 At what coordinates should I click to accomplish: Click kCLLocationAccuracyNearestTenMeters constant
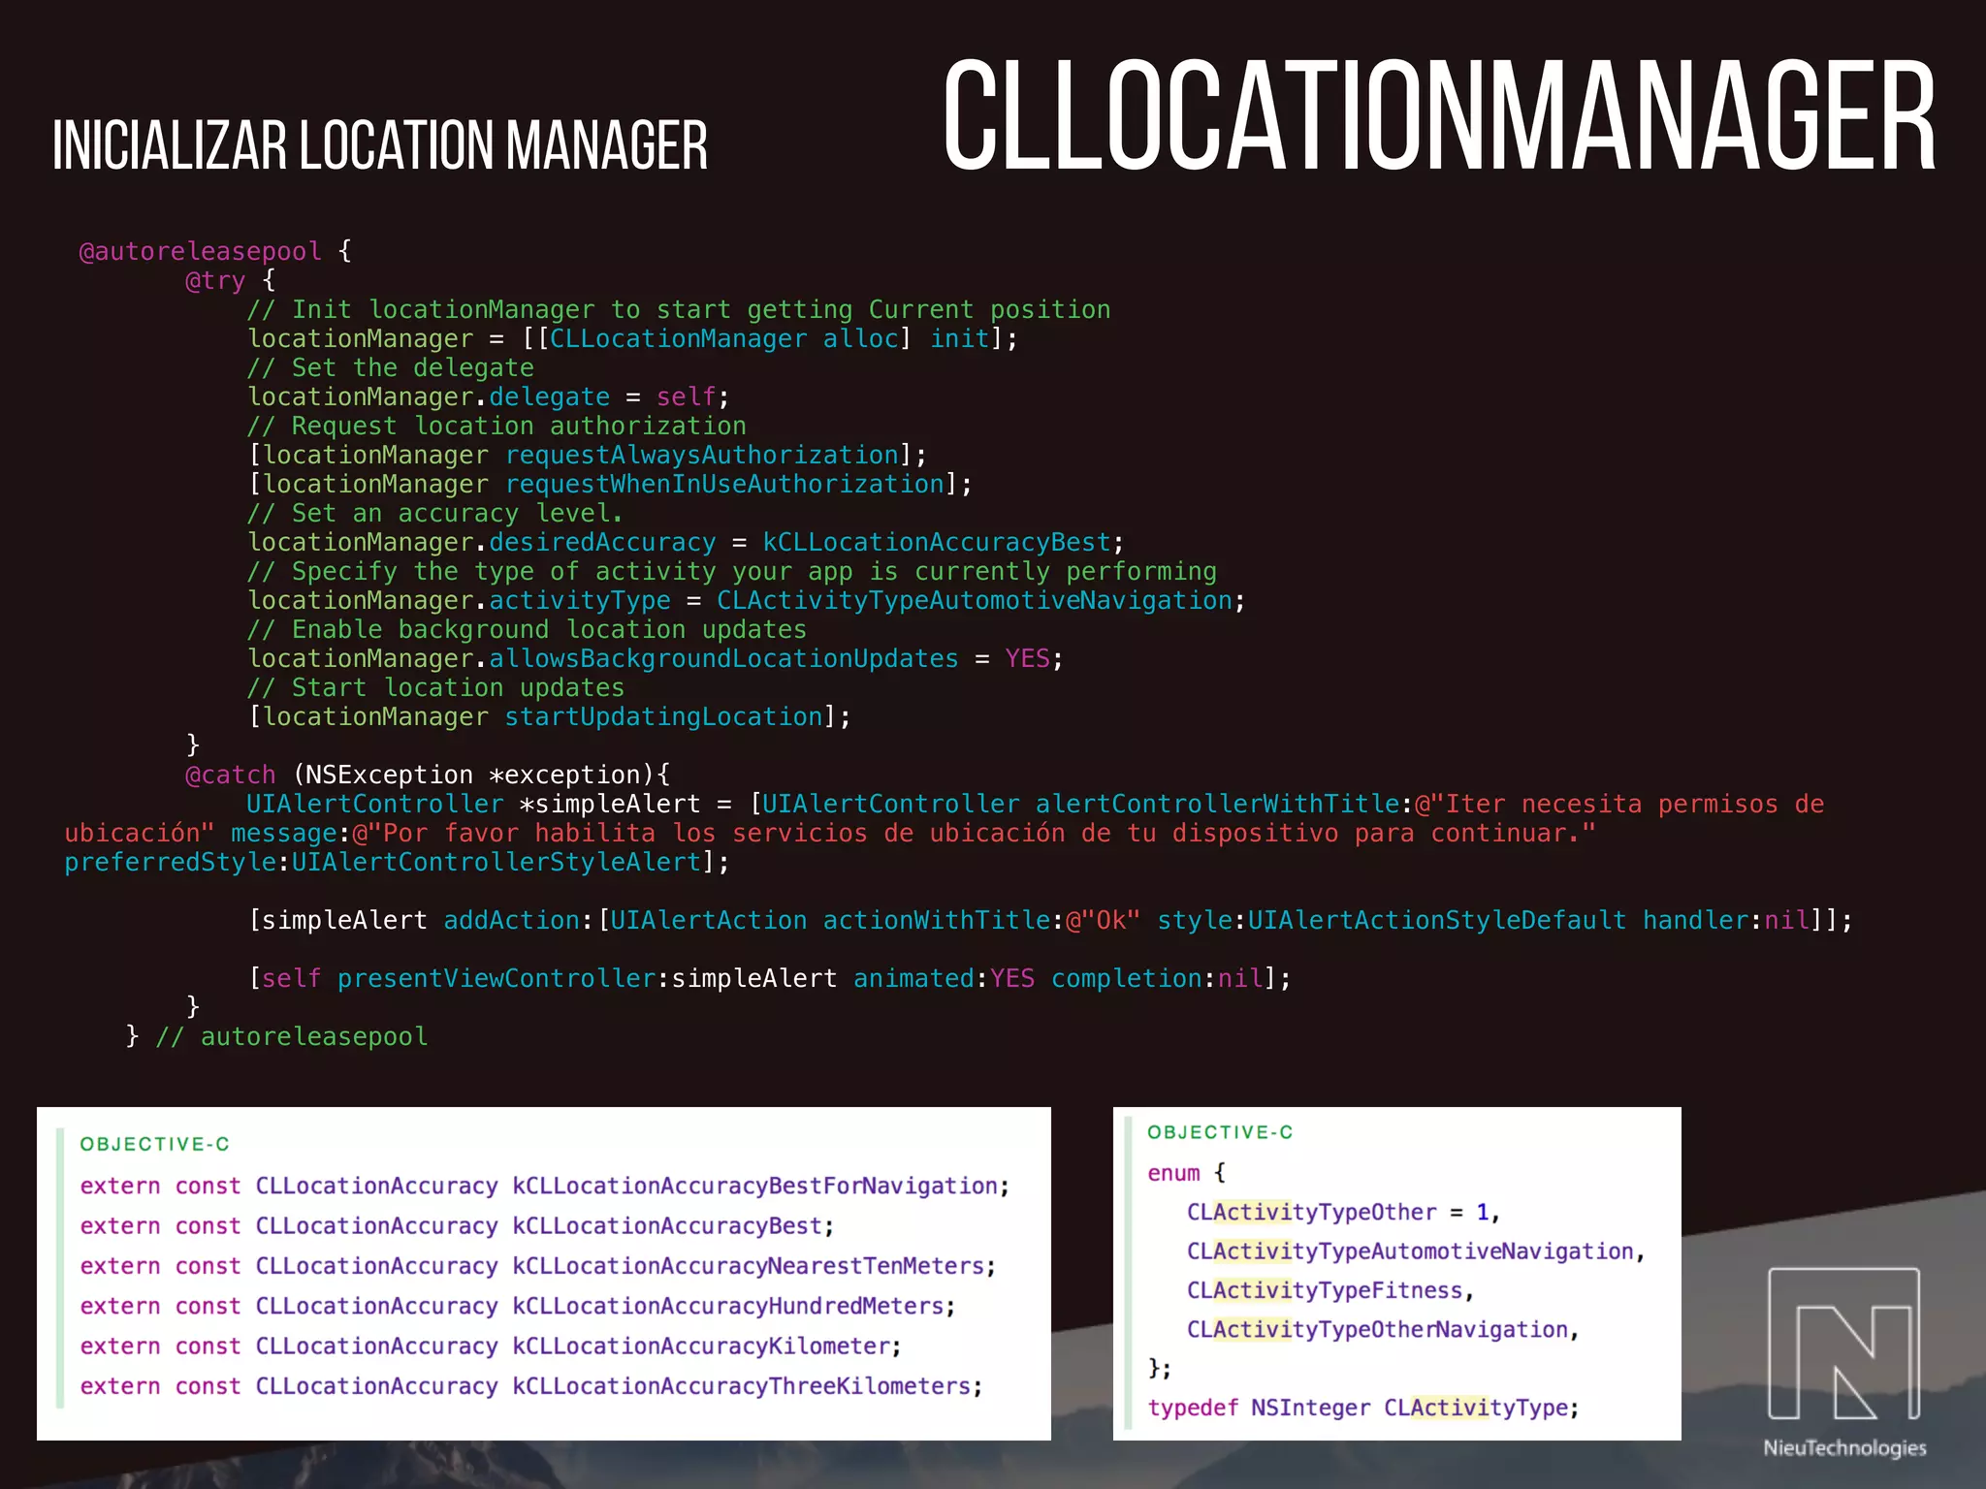coord(748,1266)
